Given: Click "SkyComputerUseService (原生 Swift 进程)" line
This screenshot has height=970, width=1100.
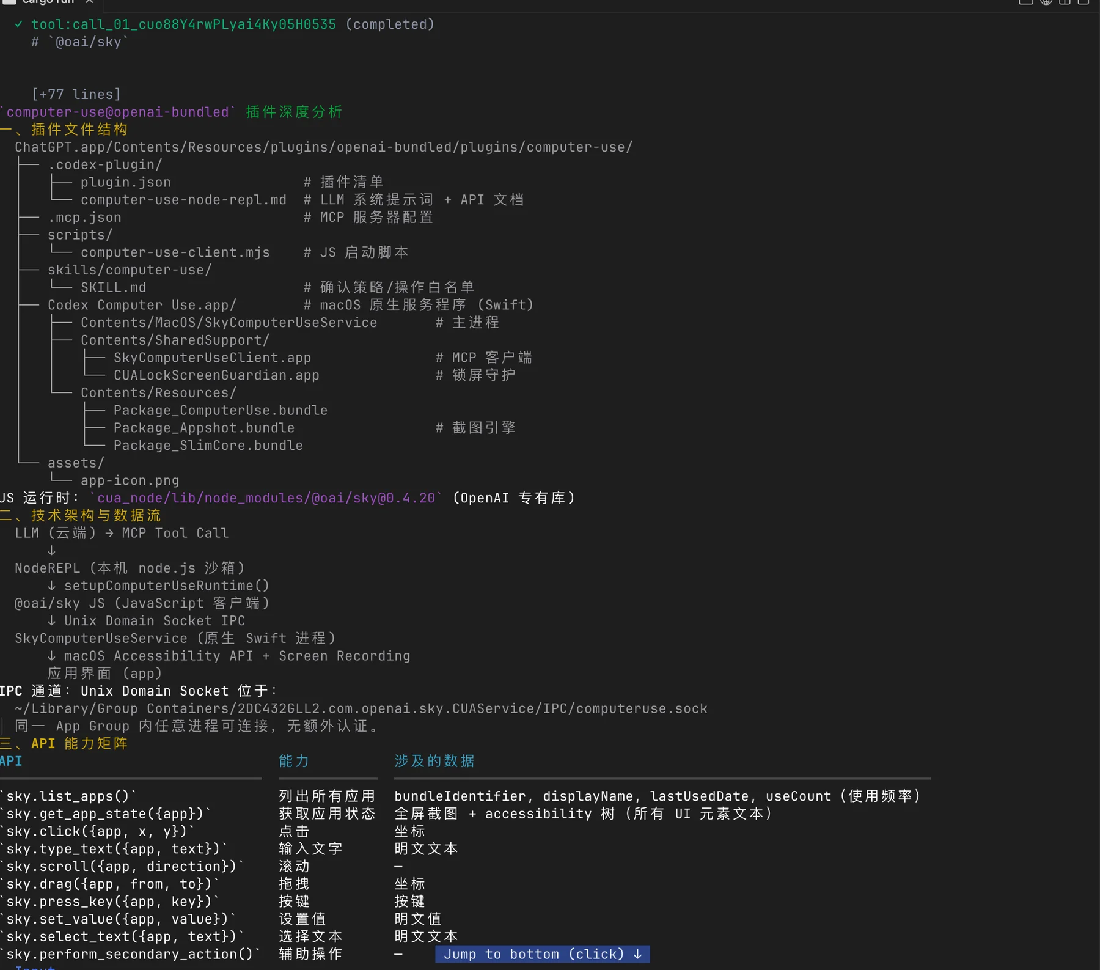Looking at the screenshot, I should (175, 638).
